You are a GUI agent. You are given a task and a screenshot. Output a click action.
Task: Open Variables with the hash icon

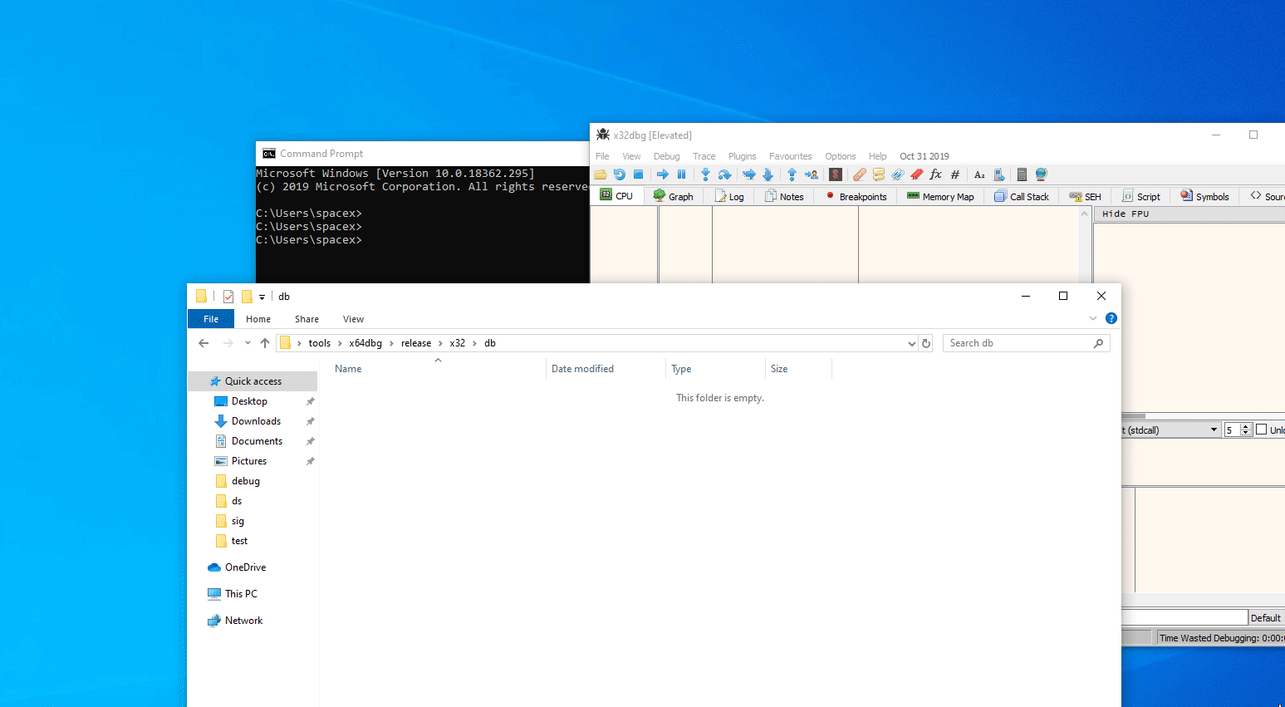pyautogui.click(x=955, y=174)
